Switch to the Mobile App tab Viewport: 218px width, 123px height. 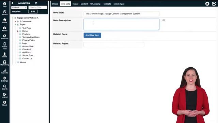(119, 4)
